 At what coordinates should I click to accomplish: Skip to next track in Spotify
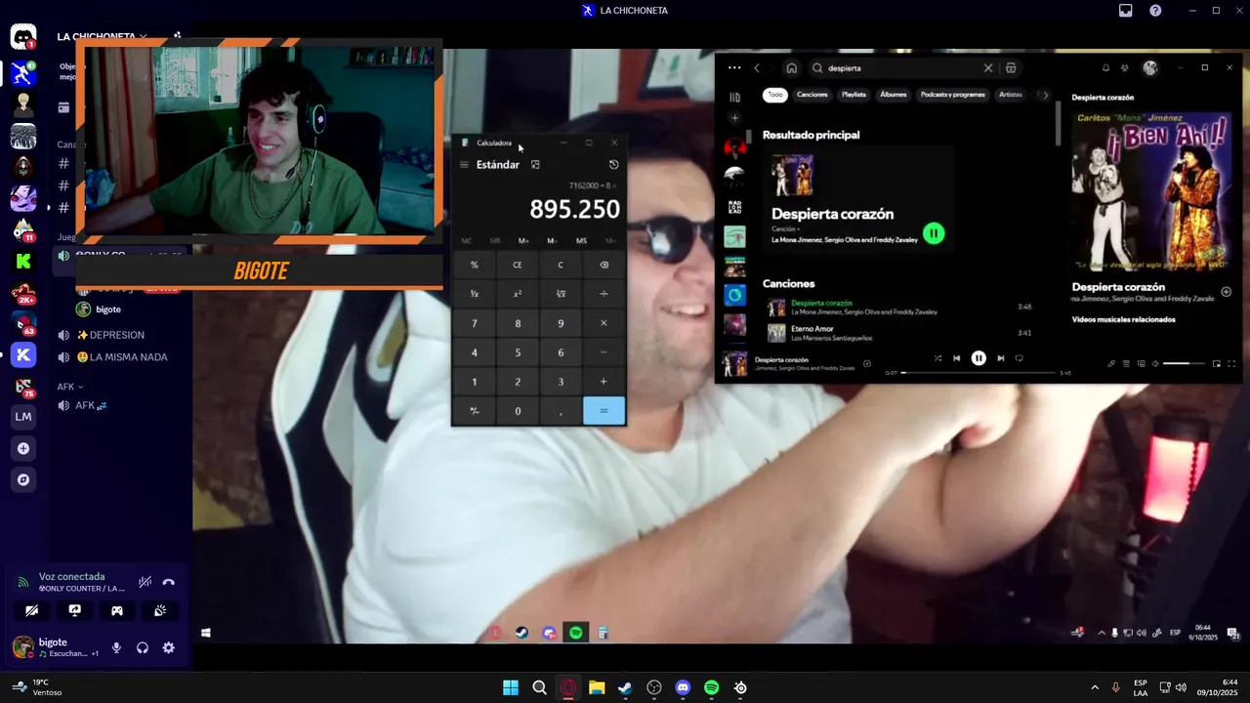tap(1000, 358)
